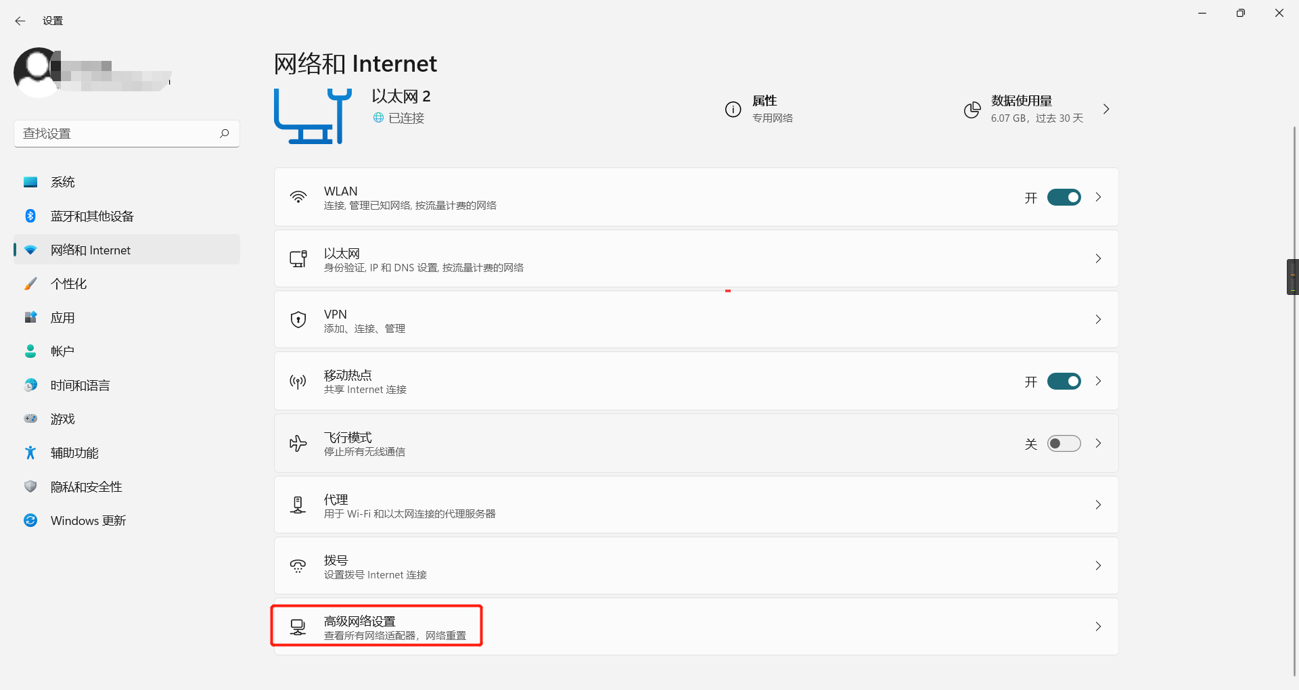Expand 移动热点 row chevron
The width and height of the screenshot is (1299, 690).
[x=1098, y=381]
